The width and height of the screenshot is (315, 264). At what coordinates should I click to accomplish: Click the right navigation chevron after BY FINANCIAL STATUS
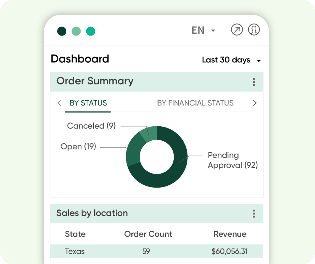pyautogui.click(x=255, y=103)
